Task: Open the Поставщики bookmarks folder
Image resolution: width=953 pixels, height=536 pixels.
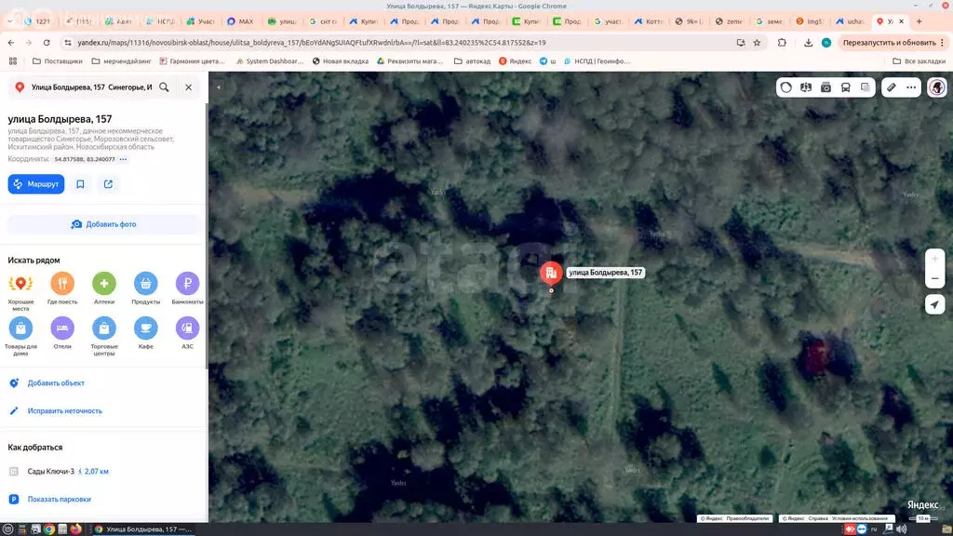Action: tap(57, 61)
